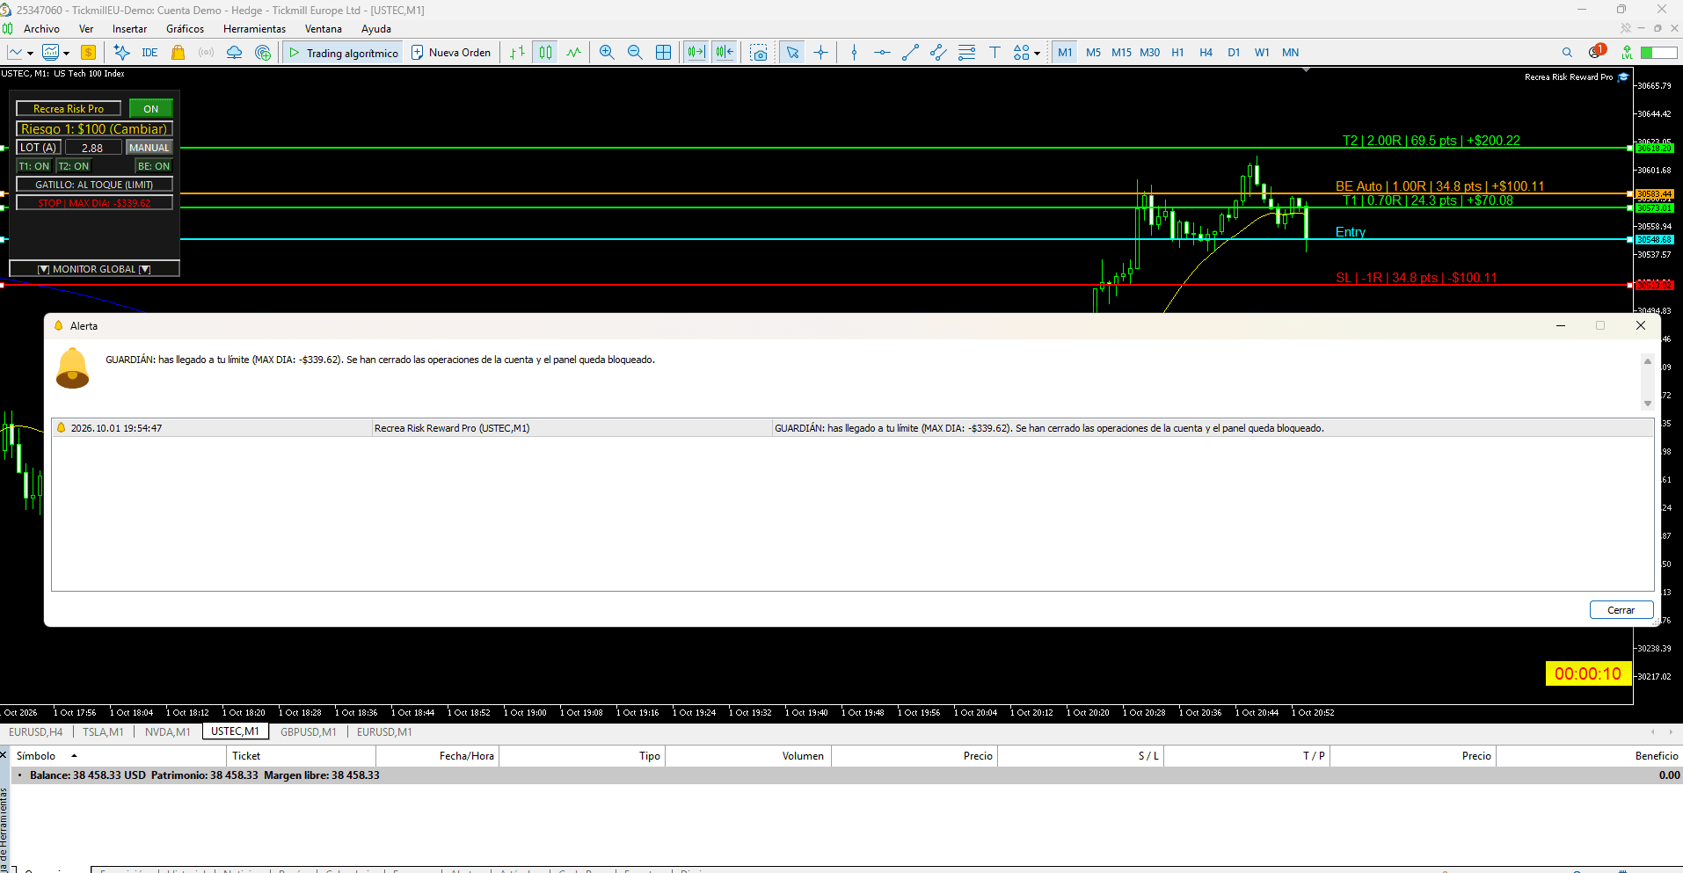Open the cloud VPS hosting icon
1683x873 pixels.
tap(235, 53)
